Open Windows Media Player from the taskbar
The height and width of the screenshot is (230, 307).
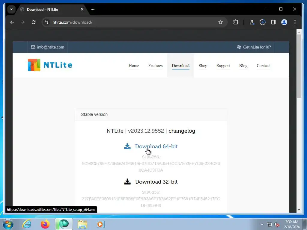101,224
